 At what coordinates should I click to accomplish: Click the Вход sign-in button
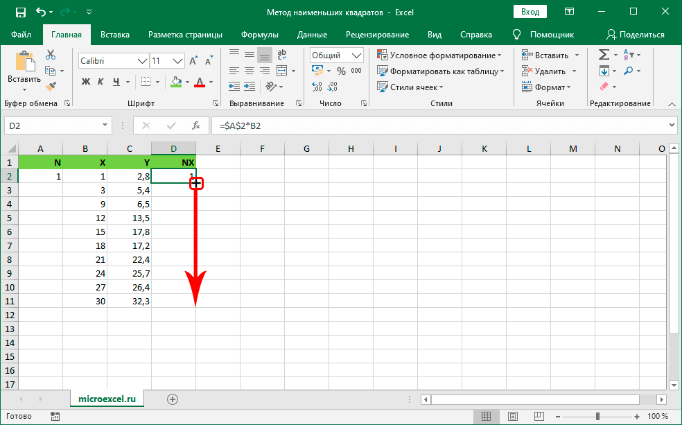click(x=530, y=12)
